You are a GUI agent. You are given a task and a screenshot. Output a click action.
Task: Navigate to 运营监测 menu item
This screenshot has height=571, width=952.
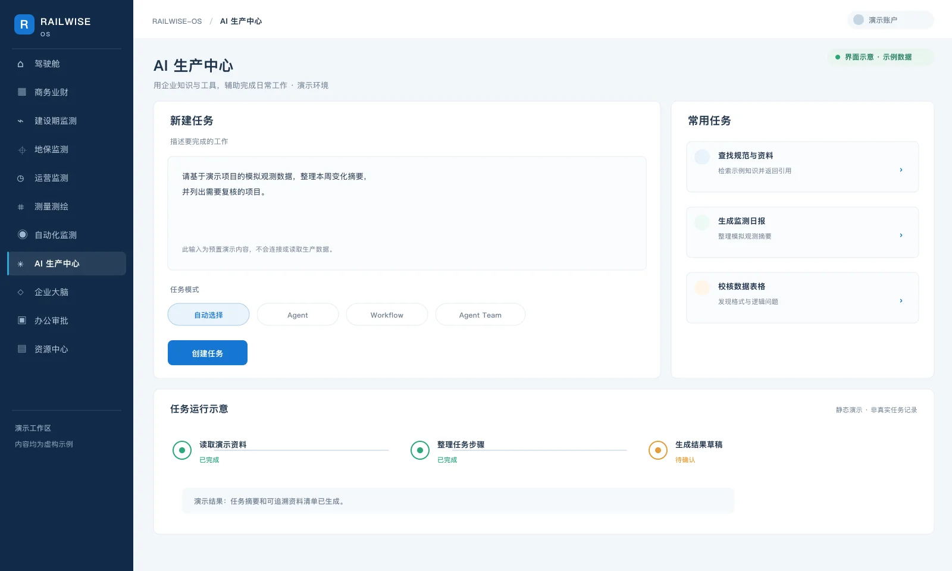(67, 178)
